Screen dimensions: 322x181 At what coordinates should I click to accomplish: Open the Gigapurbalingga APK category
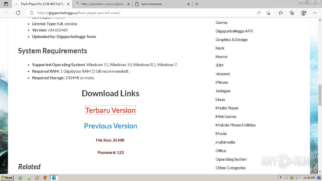coord(234,31)
